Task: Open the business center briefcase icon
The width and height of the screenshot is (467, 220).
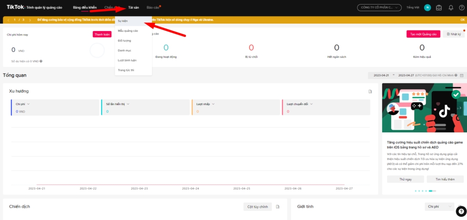Action: (x=439, y=8)
